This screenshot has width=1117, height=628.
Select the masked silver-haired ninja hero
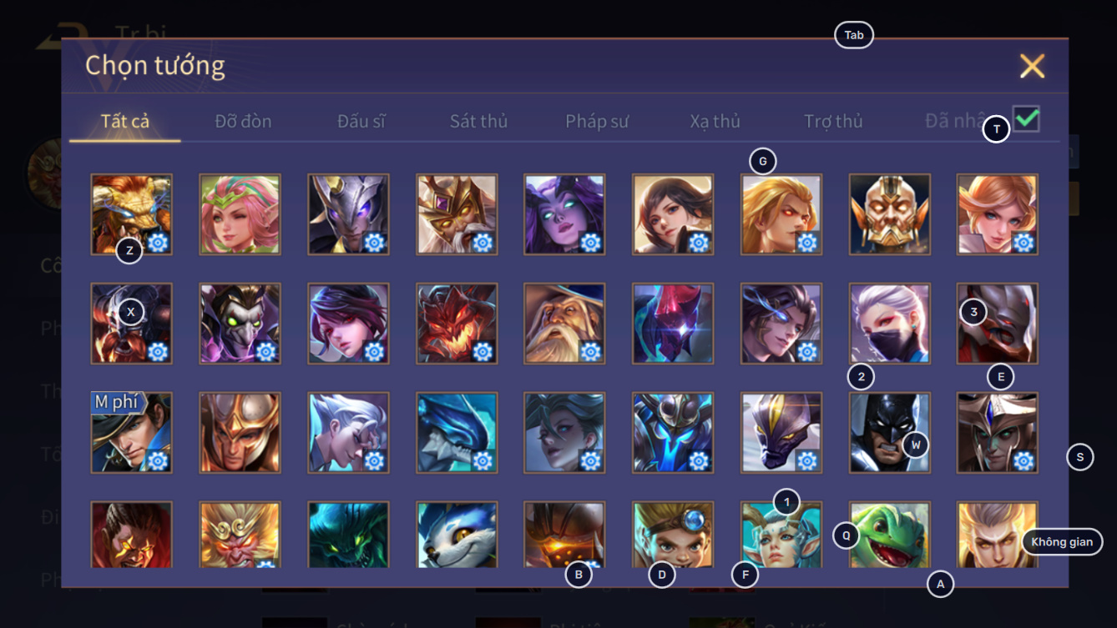coord(889,324)
